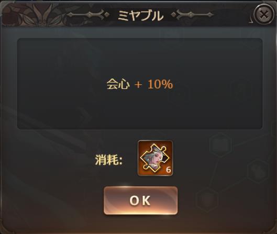Click the 消耗: cost label
Image resolution: width=277 pixels, height=234 pixels.
pos(108,161)
